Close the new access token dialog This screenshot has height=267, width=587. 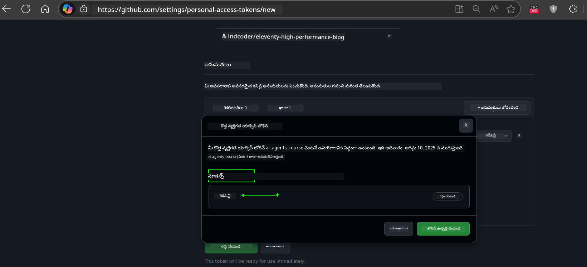point(466,125)
